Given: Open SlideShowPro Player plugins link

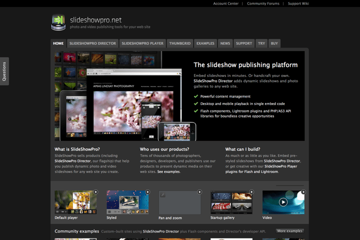Looking at the screenshot, I should 261,169.
